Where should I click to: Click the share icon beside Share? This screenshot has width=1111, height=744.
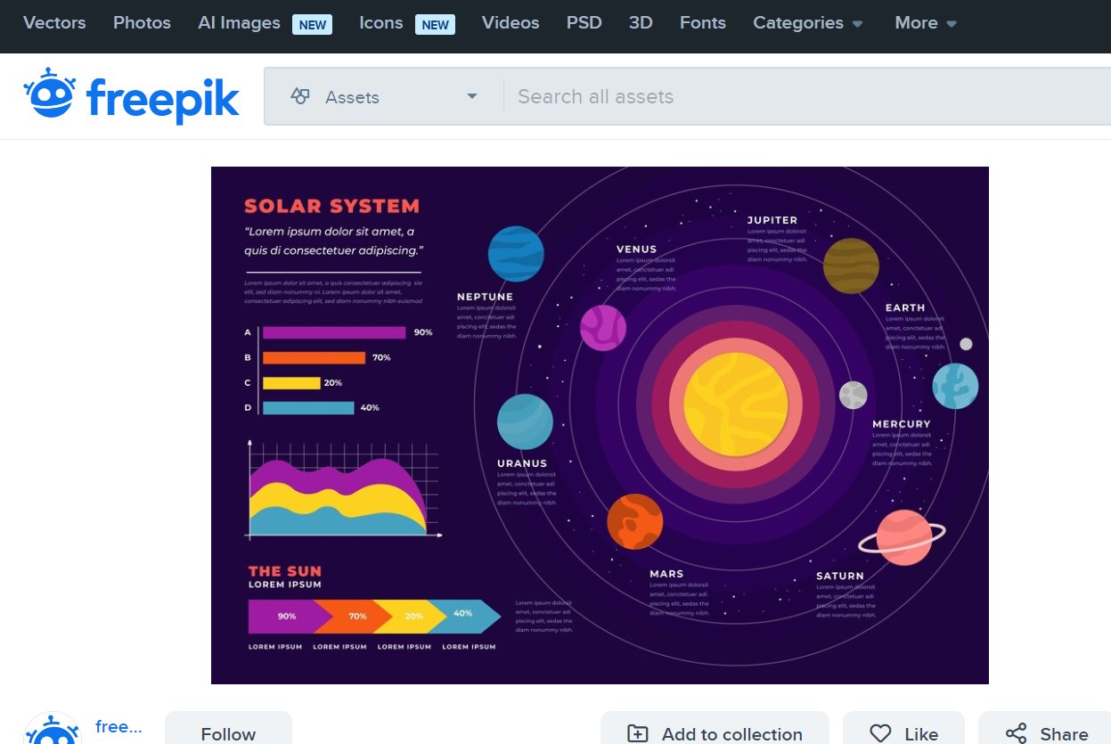pos(1016,733)
